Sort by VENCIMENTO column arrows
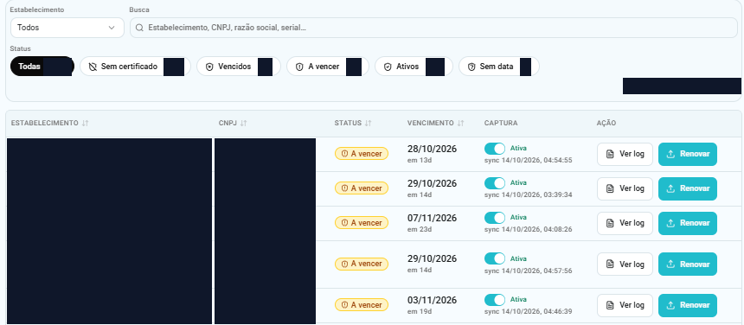Image resolution: width=744 pixels, height=325 pixels. [461, 124]
